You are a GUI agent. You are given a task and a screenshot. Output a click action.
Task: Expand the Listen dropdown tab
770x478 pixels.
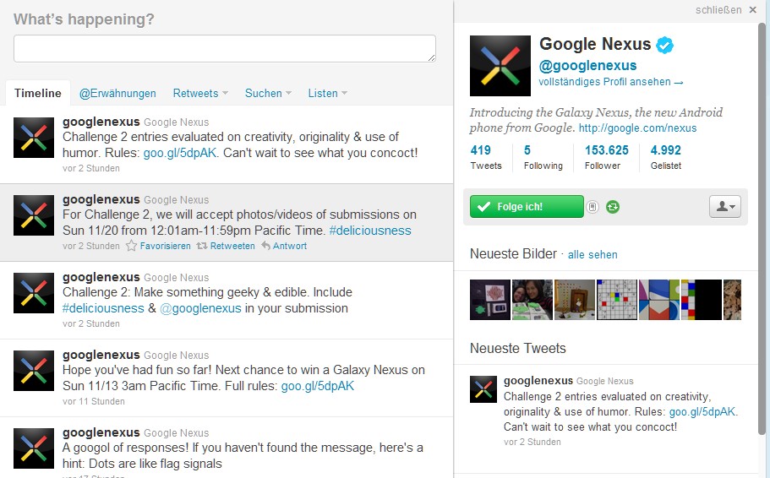[x=328, y=93]
